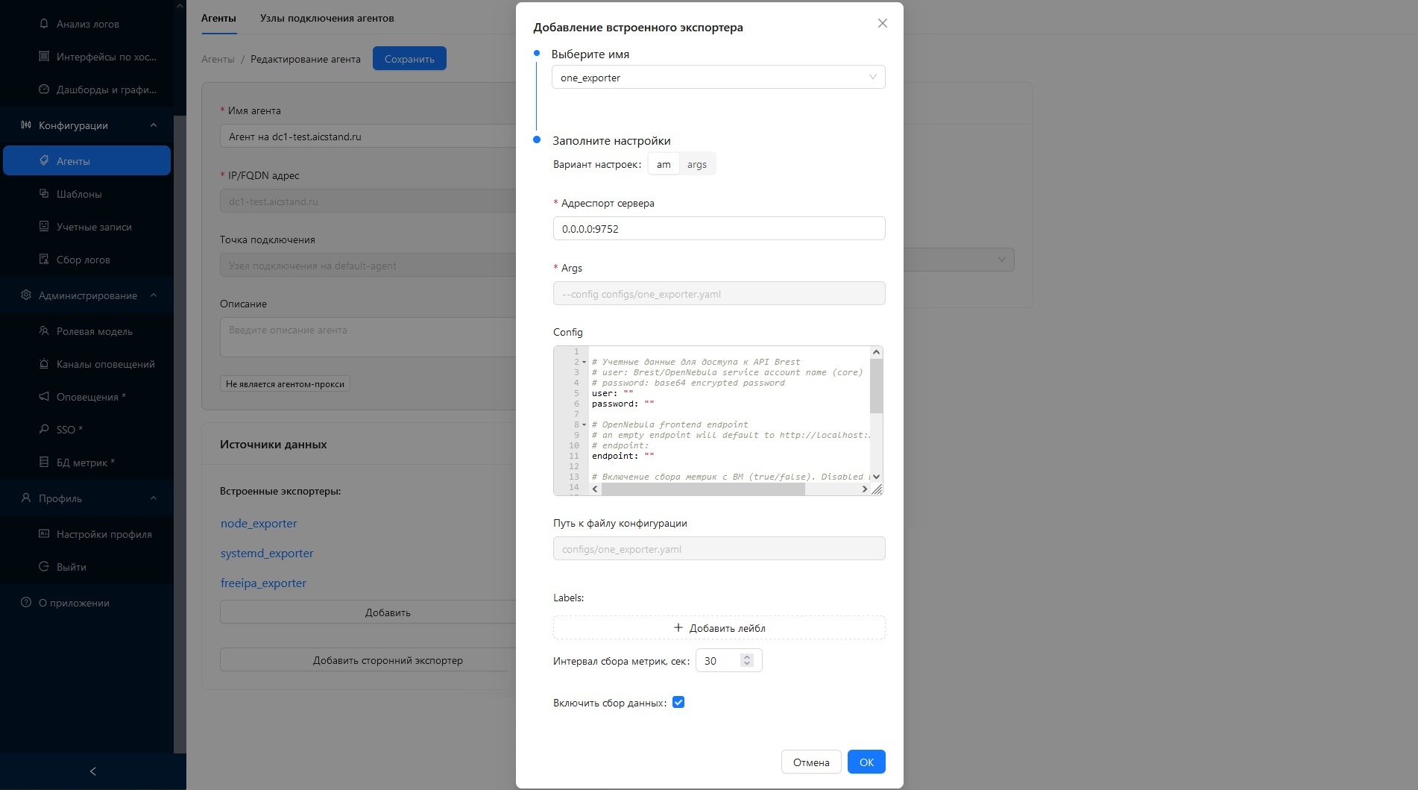Switch to Узлы подключения агентов tab
This screenshot has height=790, width=1418.
click(327, 18)
